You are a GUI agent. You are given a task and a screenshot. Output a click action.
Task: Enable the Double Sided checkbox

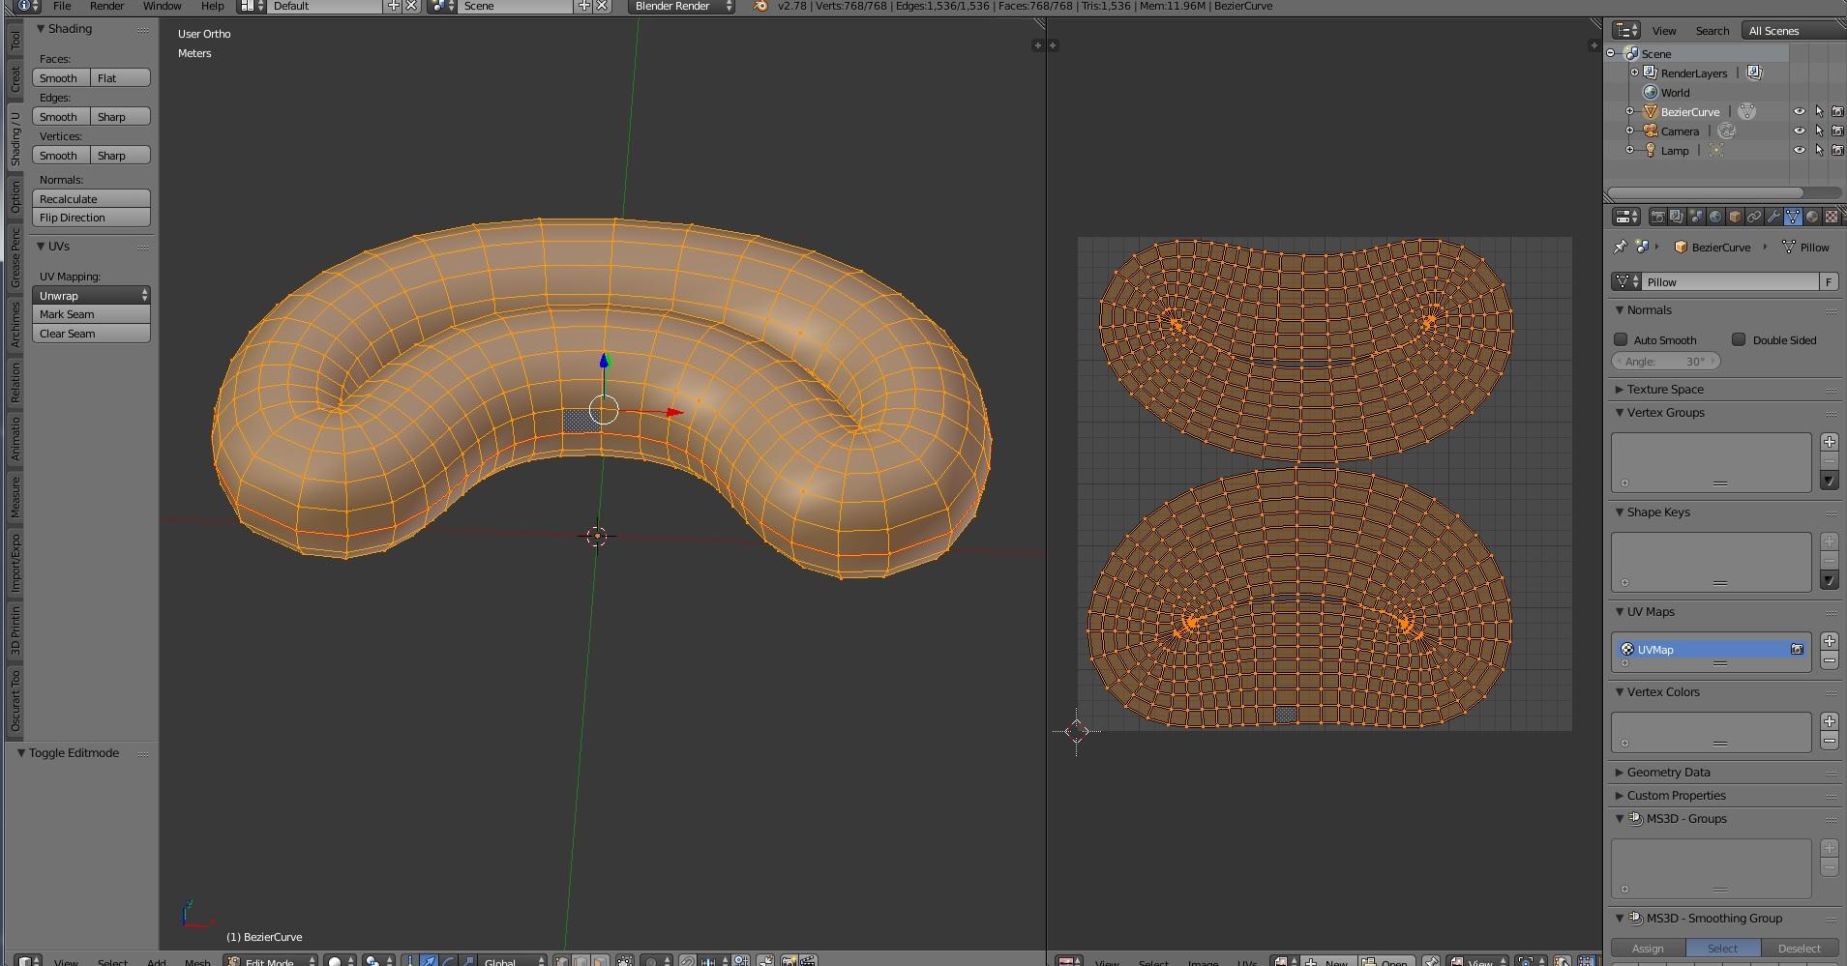click(1739, 339)
